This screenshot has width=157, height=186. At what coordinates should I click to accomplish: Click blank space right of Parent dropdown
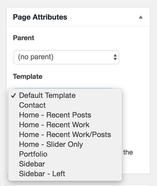pyautogui.click(x=135, y=57)
